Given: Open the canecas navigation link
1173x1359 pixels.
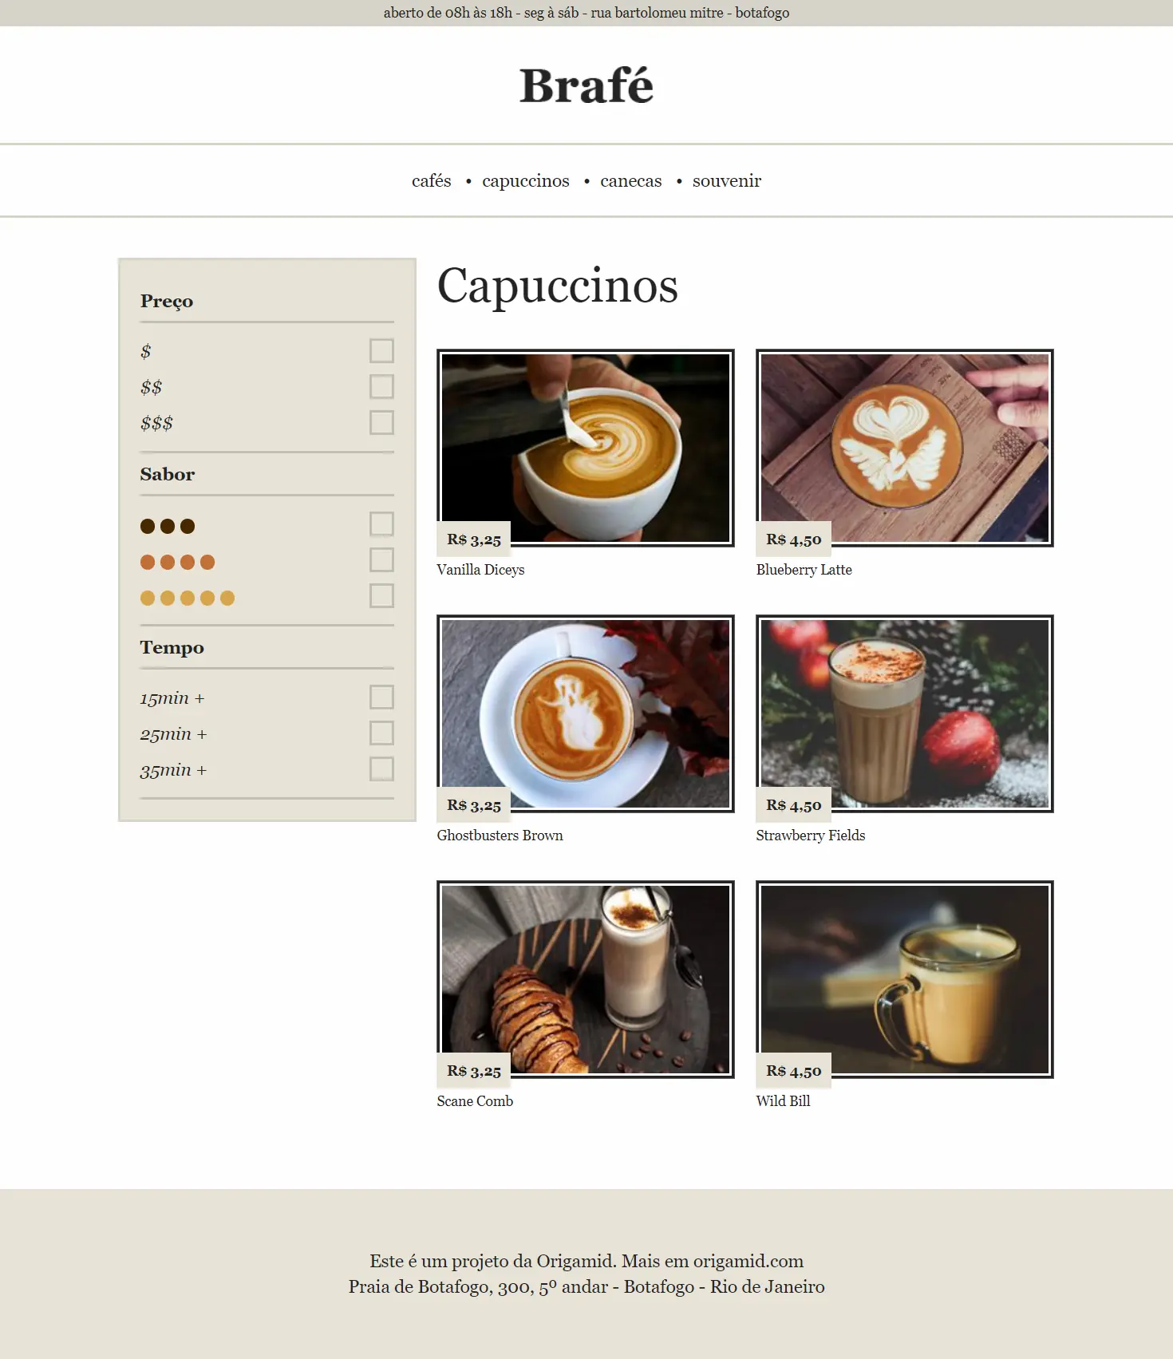Looking at the screenshot, I should (631, 181).
